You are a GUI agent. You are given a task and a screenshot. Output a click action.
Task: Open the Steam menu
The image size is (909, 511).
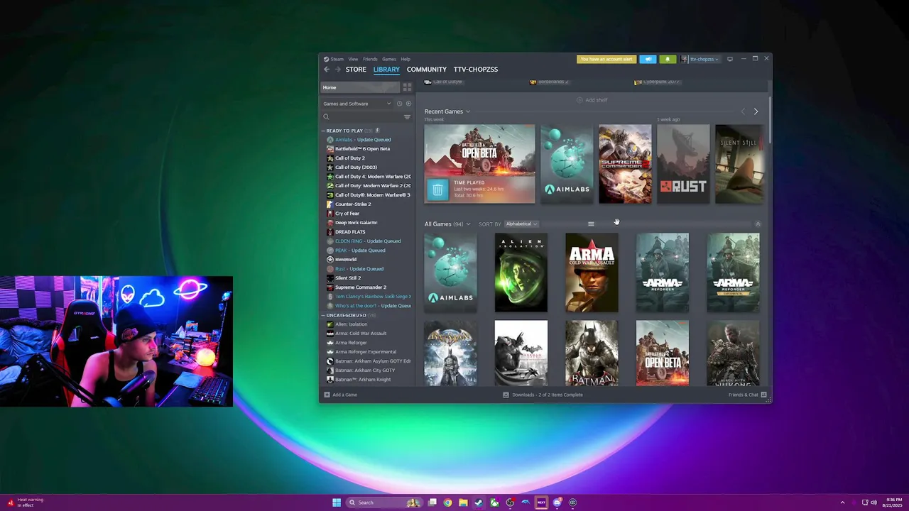337,59
